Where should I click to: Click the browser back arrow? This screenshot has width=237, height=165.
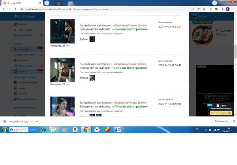(x=4, y=9)
